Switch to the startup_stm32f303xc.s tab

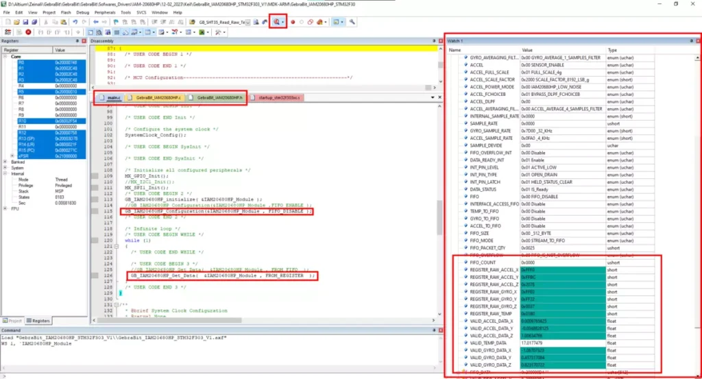278,97
